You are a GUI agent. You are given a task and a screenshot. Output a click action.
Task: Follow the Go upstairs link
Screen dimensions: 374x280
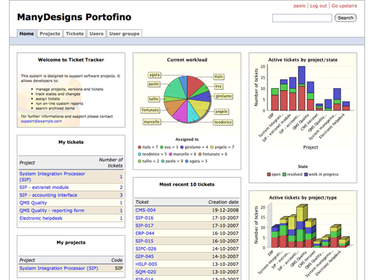345,6
